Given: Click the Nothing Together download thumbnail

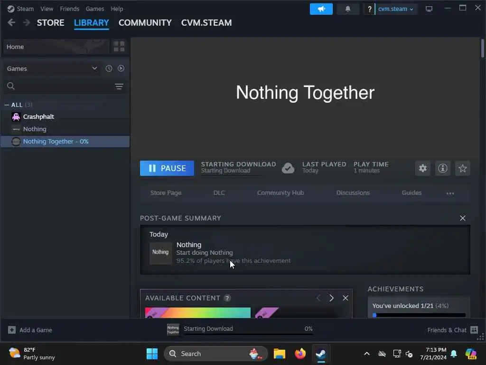Looking at the screenshot, I should (x=173, y=330).
